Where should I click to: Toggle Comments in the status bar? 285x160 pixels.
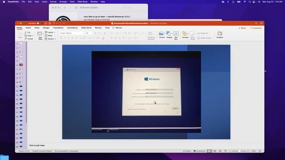click(x=199, y=151)
